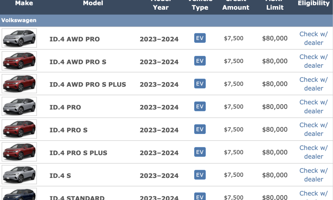Image resolution: width=333 pixels, height=200 pixels.
Task: Open silver ID.4 S car thumbnail
Action: pyautogui.click(x=19, y=174)
